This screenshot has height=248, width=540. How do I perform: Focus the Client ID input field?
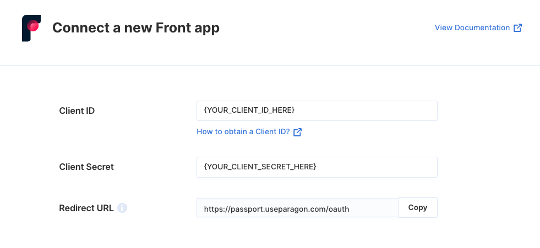click(x=317, y=111)
